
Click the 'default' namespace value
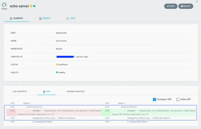click(x=59, y=49)
